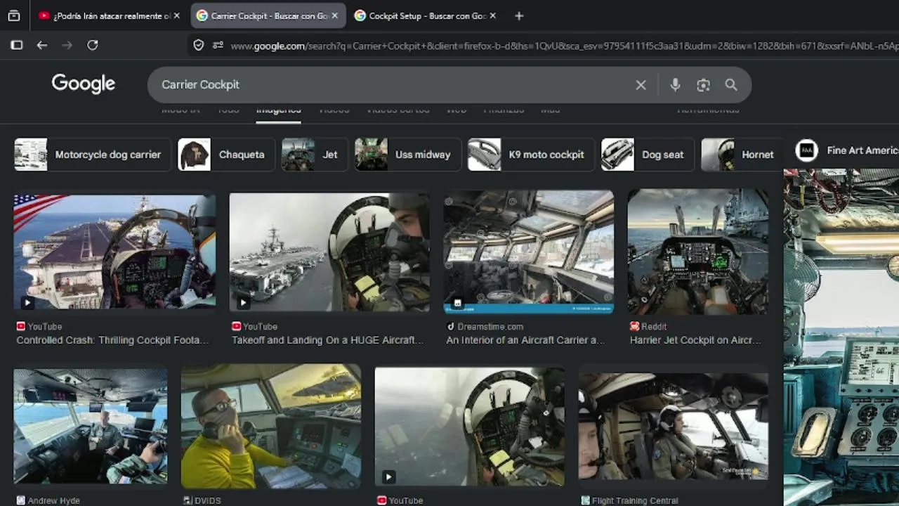Reload the current page
The width and height of the screenshot is (899, 506).
(x=93, y=45)
